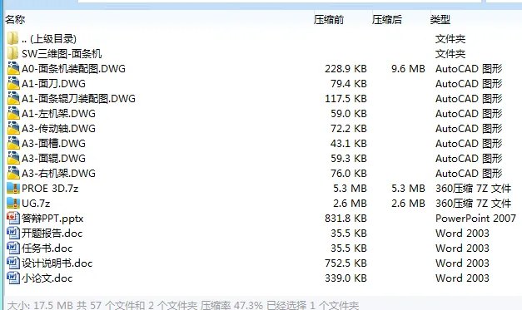Sort by the 类型 column header
This screenshot has height=310, width=522.
440,20
